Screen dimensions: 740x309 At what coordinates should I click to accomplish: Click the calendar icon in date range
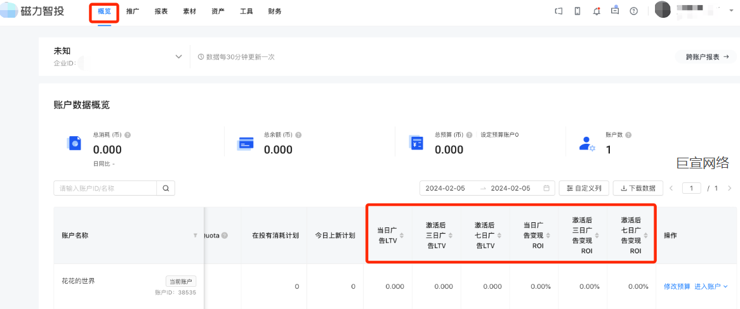pos(546,188)
